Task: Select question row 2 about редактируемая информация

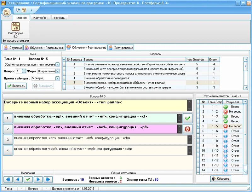Action: pyautogui.click(x=141, y=69)
